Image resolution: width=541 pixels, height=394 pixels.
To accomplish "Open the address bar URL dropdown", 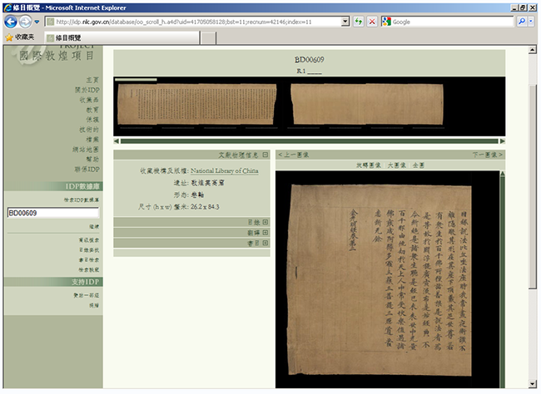I will pyautogui.click(x=345, y=22).
